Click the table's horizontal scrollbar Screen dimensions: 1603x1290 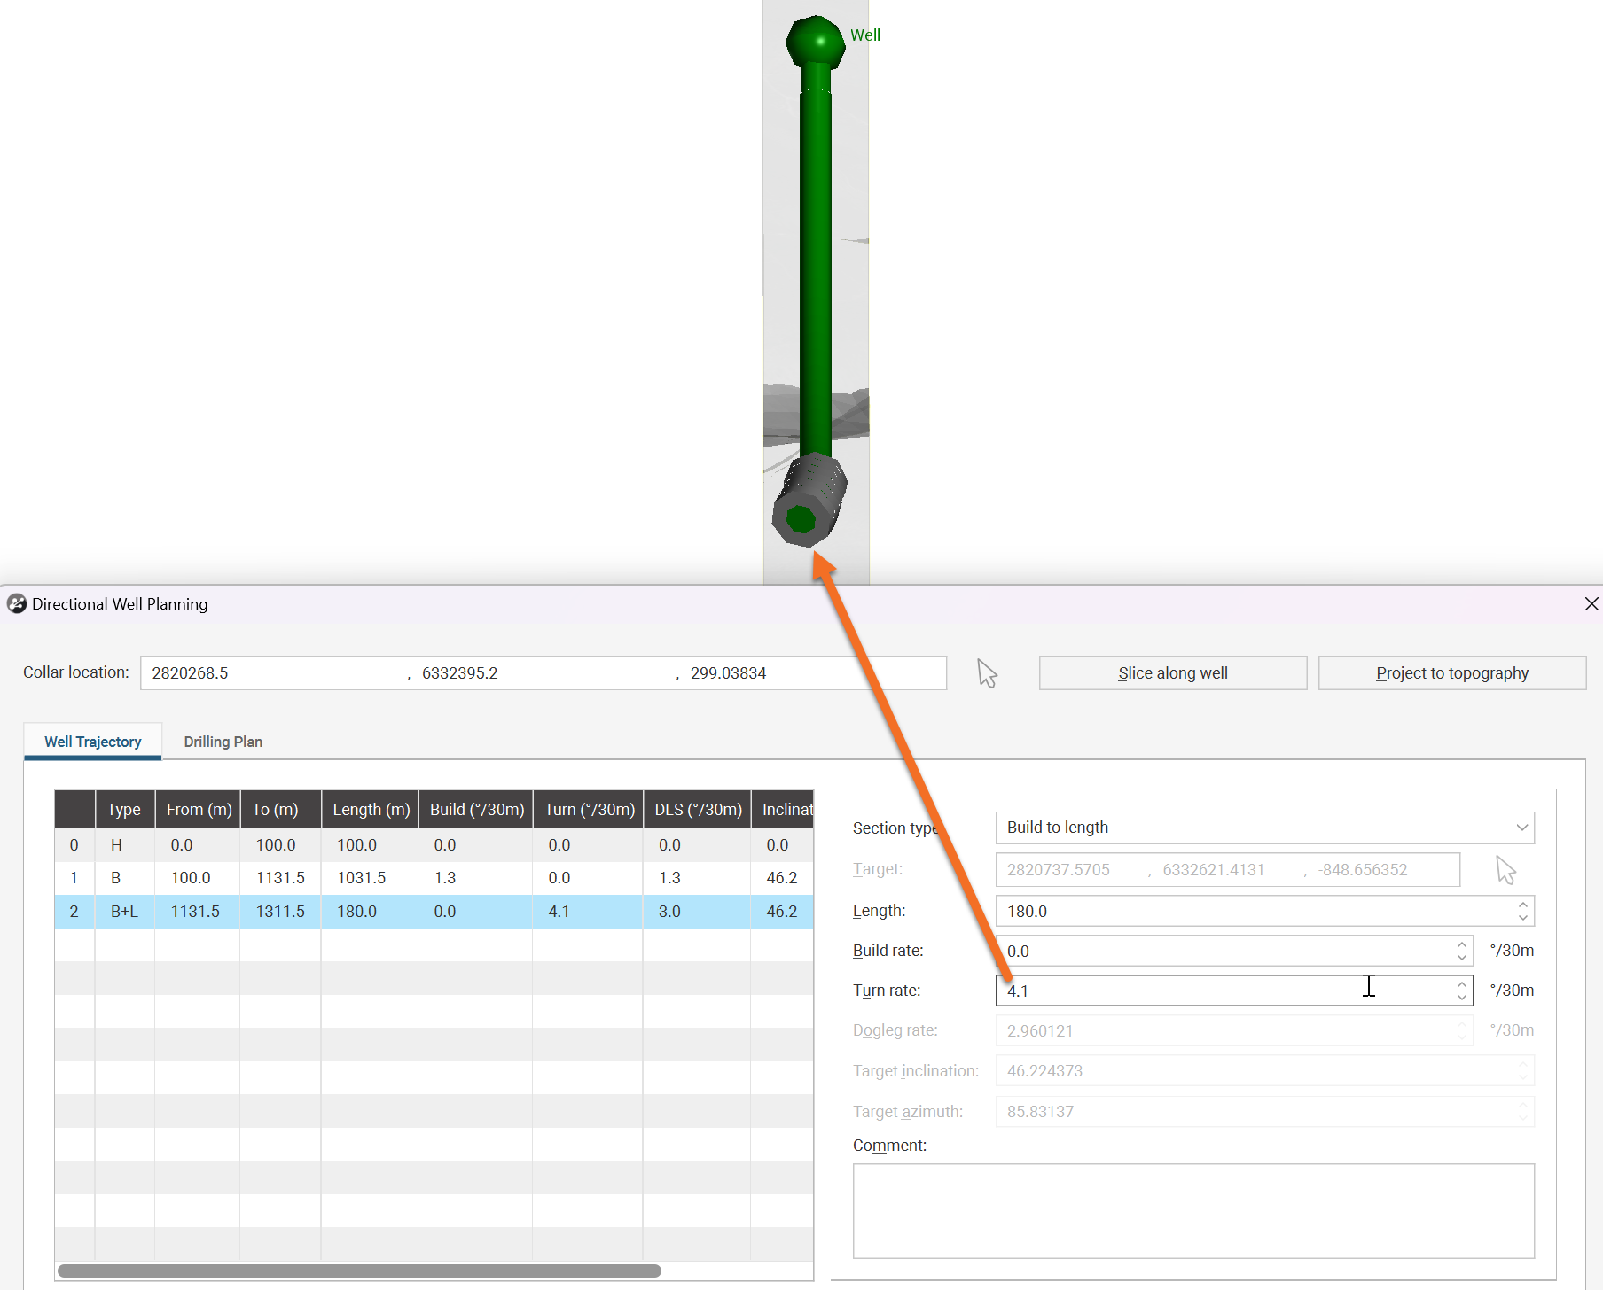359,1271
